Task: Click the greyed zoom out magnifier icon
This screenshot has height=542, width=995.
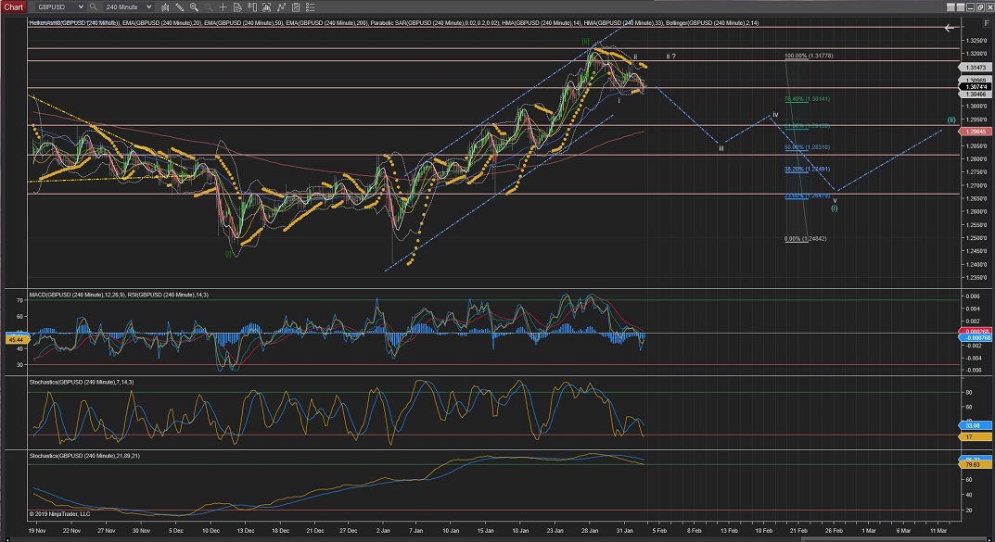Action: [x=208, y=7]
